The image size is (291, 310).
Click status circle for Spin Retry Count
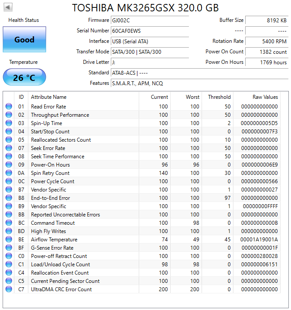[x=9, y=173]
